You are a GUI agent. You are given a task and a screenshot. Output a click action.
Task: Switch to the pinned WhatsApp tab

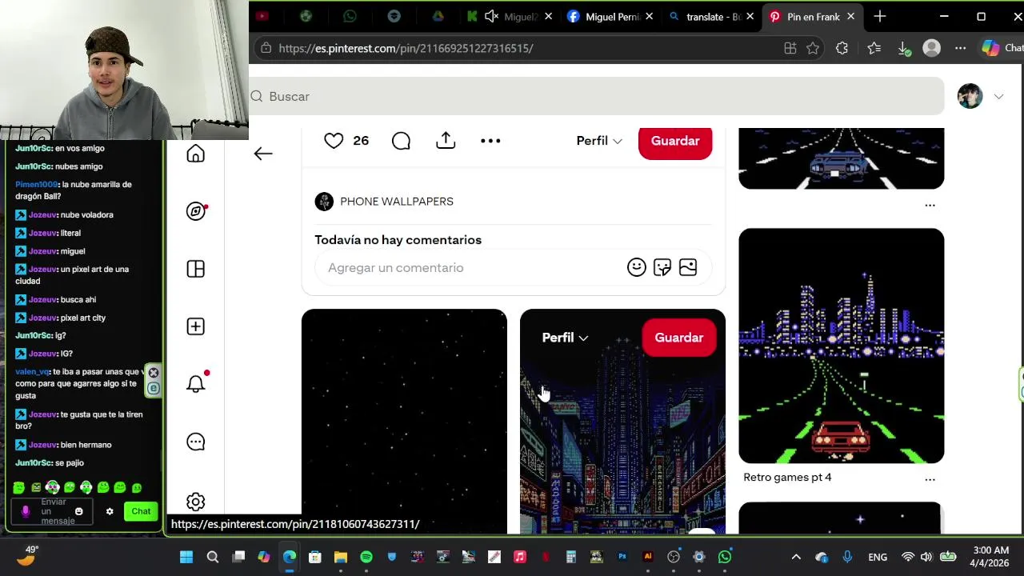(x=350, y=16)
